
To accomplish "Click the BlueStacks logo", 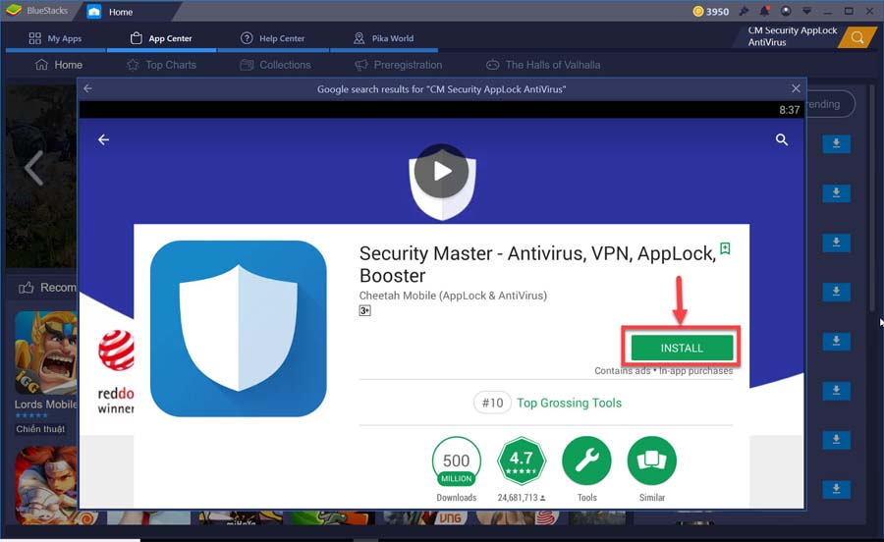I will [x=14, y=10].
